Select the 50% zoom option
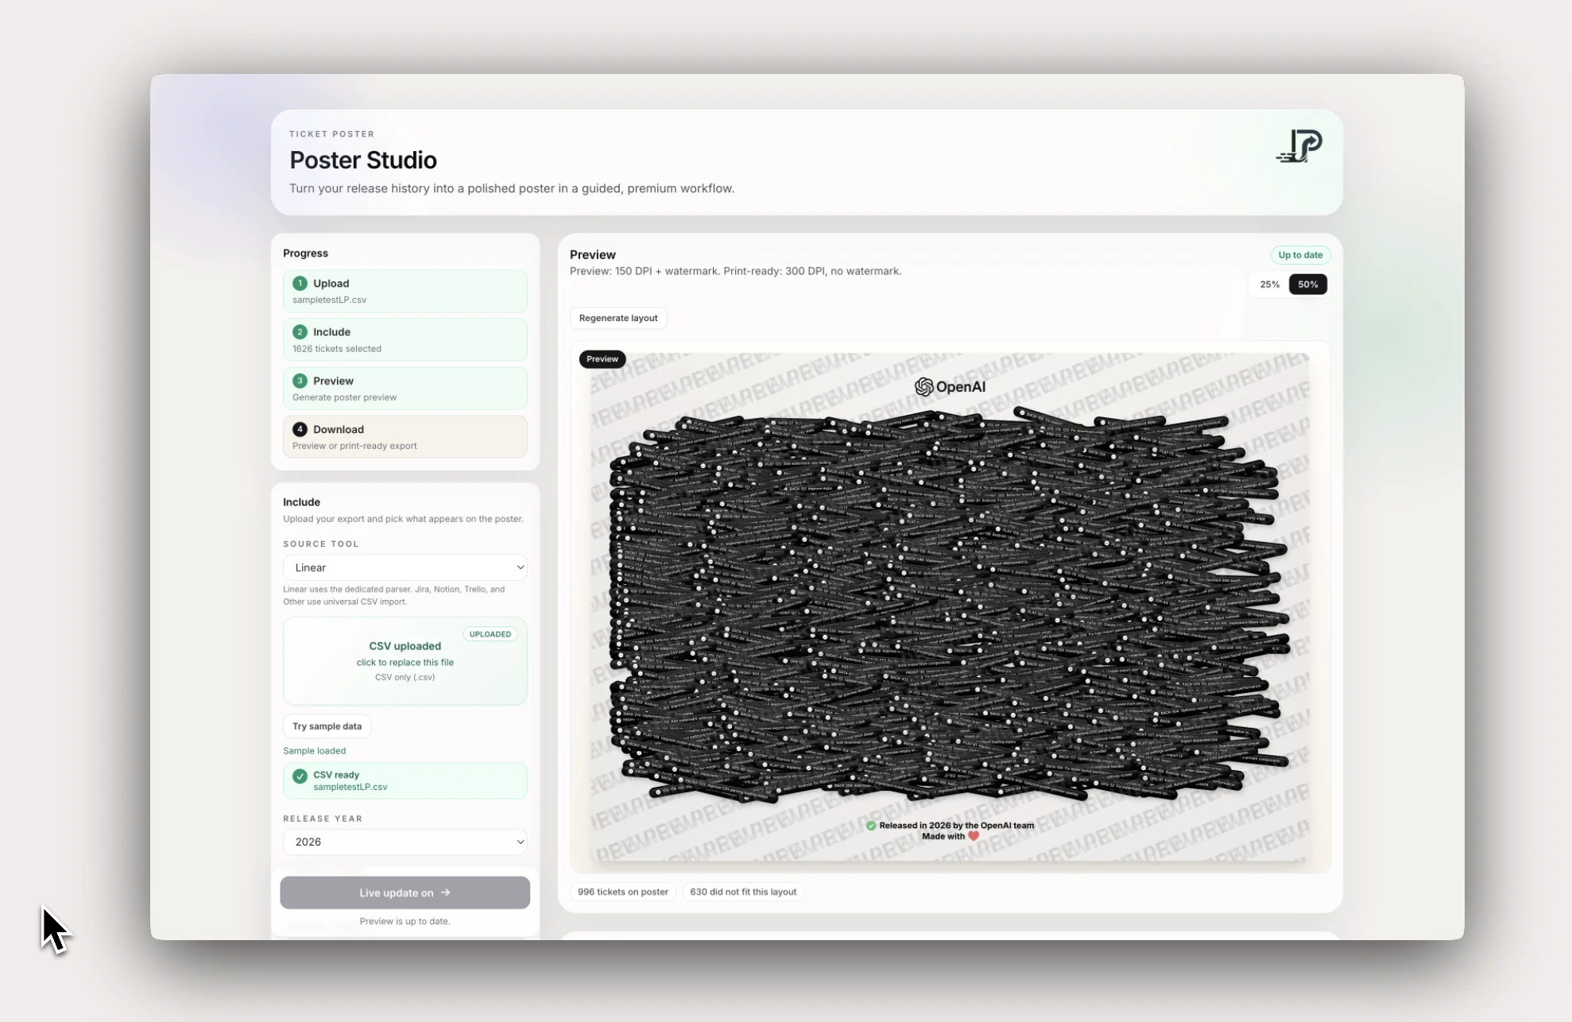Image resolution: width=1572 pixels, height=1022 pixels. click(1307, 285)
